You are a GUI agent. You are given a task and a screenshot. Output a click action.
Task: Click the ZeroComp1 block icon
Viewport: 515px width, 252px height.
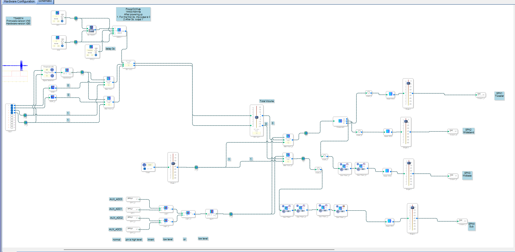[67, 70]
